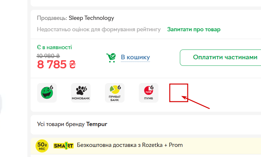Open the Sleep Technology seller page
Viewport: 261px width, 157px height.
click(x=91, y=18)
